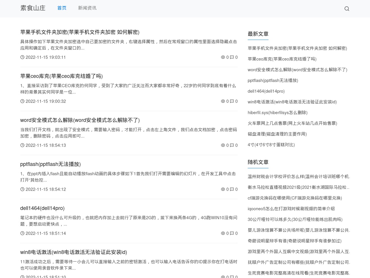Open random article 温州财税会计学校评价怎么样
370x278 pixels.
point(299,177)
